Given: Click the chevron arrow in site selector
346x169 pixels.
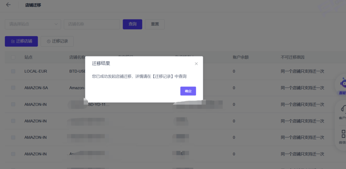Looking at the screenshot, I should 56,24.
